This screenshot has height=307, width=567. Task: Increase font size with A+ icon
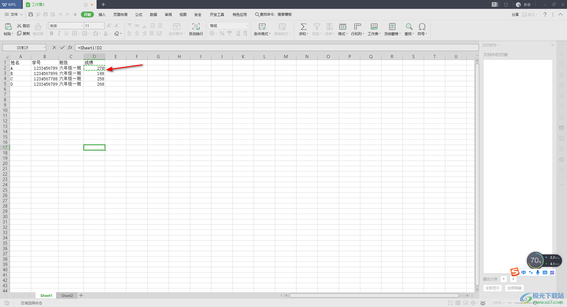coord(109,26)
